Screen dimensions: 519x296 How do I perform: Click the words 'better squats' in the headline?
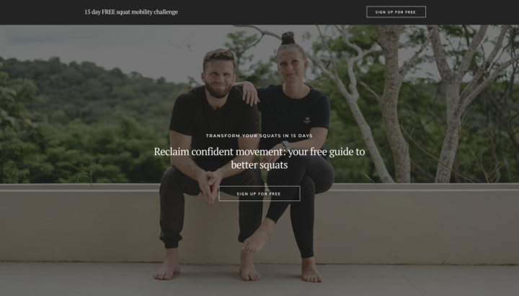[259, 165]
